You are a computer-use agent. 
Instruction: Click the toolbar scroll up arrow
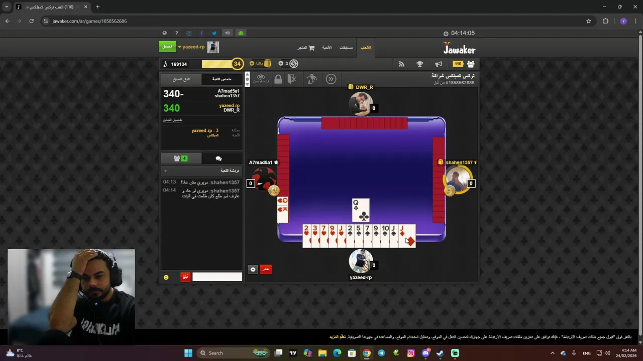click(x=247, y=76)
